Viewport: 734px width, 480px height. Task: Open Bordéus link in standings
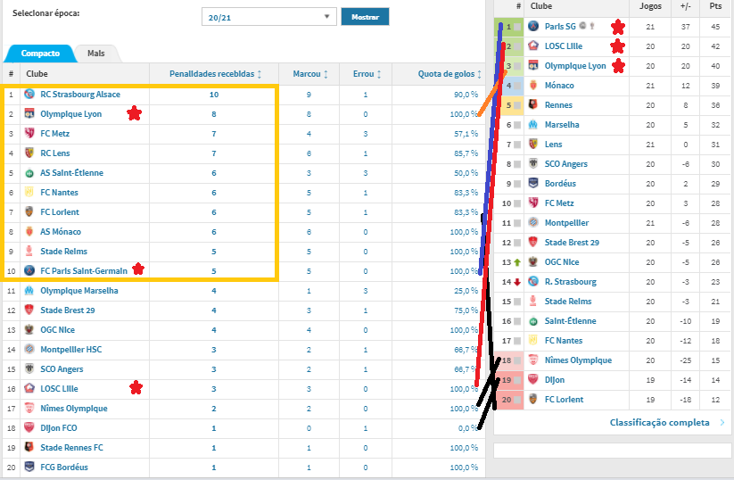(560, 184)
